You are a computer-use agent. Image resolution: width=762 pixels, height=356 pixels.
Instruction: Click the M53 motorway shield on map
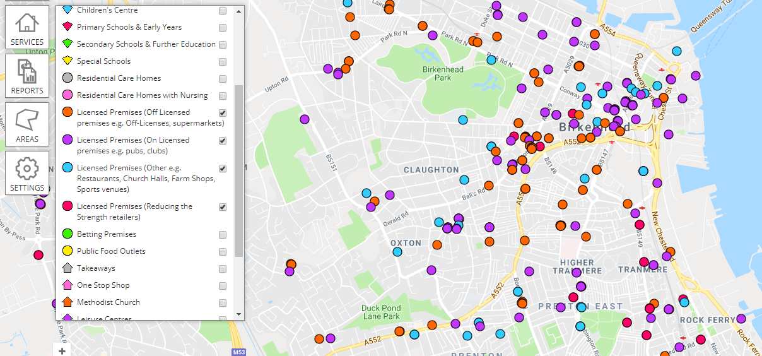(238, 352)
